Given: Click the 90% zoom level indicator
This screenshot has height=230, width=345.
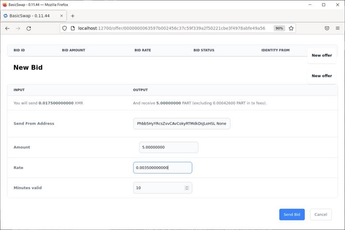Looking at the screenshot, I should click(x=279, y=28).
